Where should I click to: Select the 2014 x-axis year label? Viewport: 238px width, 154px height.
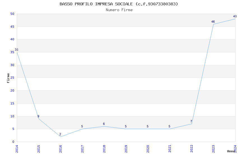pyautogui.click(x=17, y=149)
